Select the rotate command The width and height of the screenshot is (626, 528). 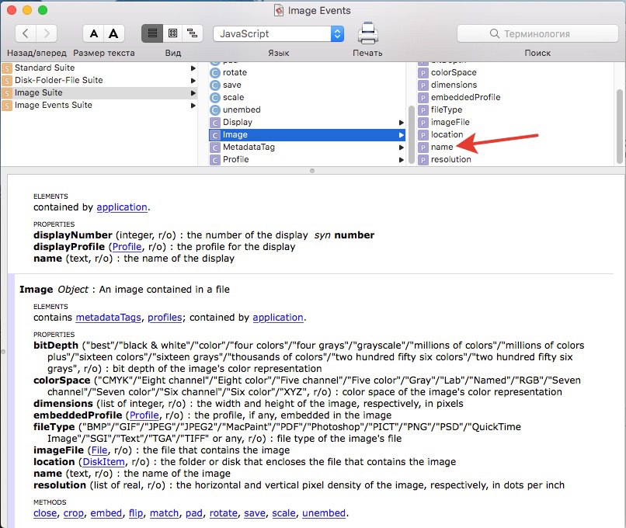point(235,73)
